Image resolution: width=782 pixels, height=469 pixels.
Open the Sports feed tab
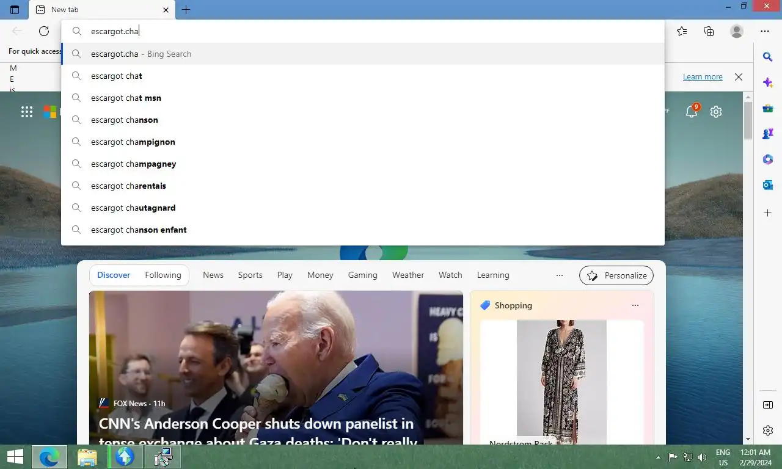point(250,275)
